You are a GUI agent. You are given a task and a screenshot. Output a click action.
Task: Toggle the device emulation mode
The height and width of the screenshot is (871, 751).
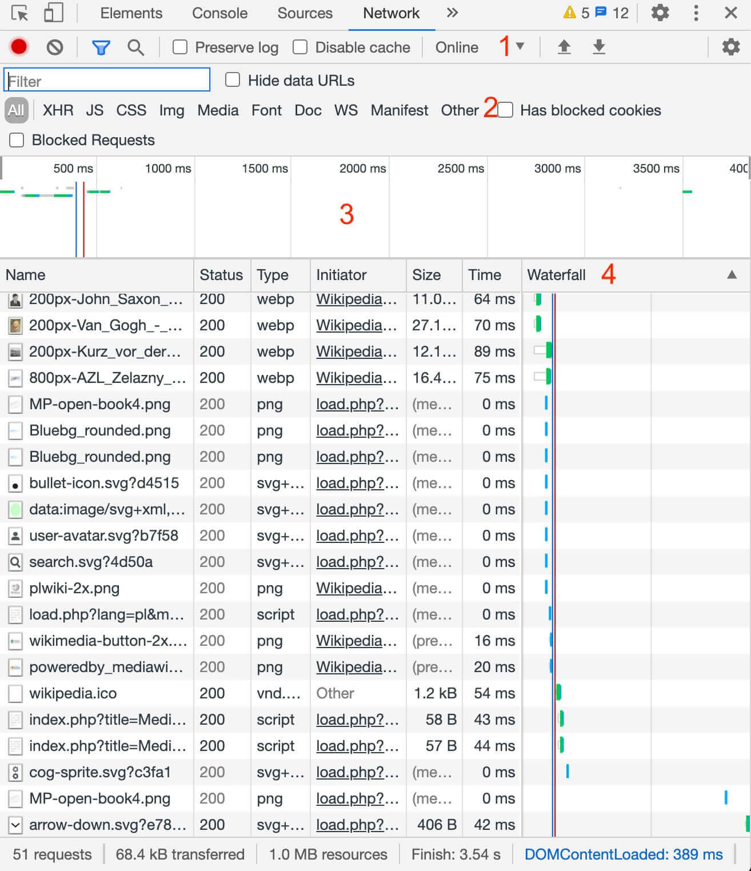(x=53, y=13)
